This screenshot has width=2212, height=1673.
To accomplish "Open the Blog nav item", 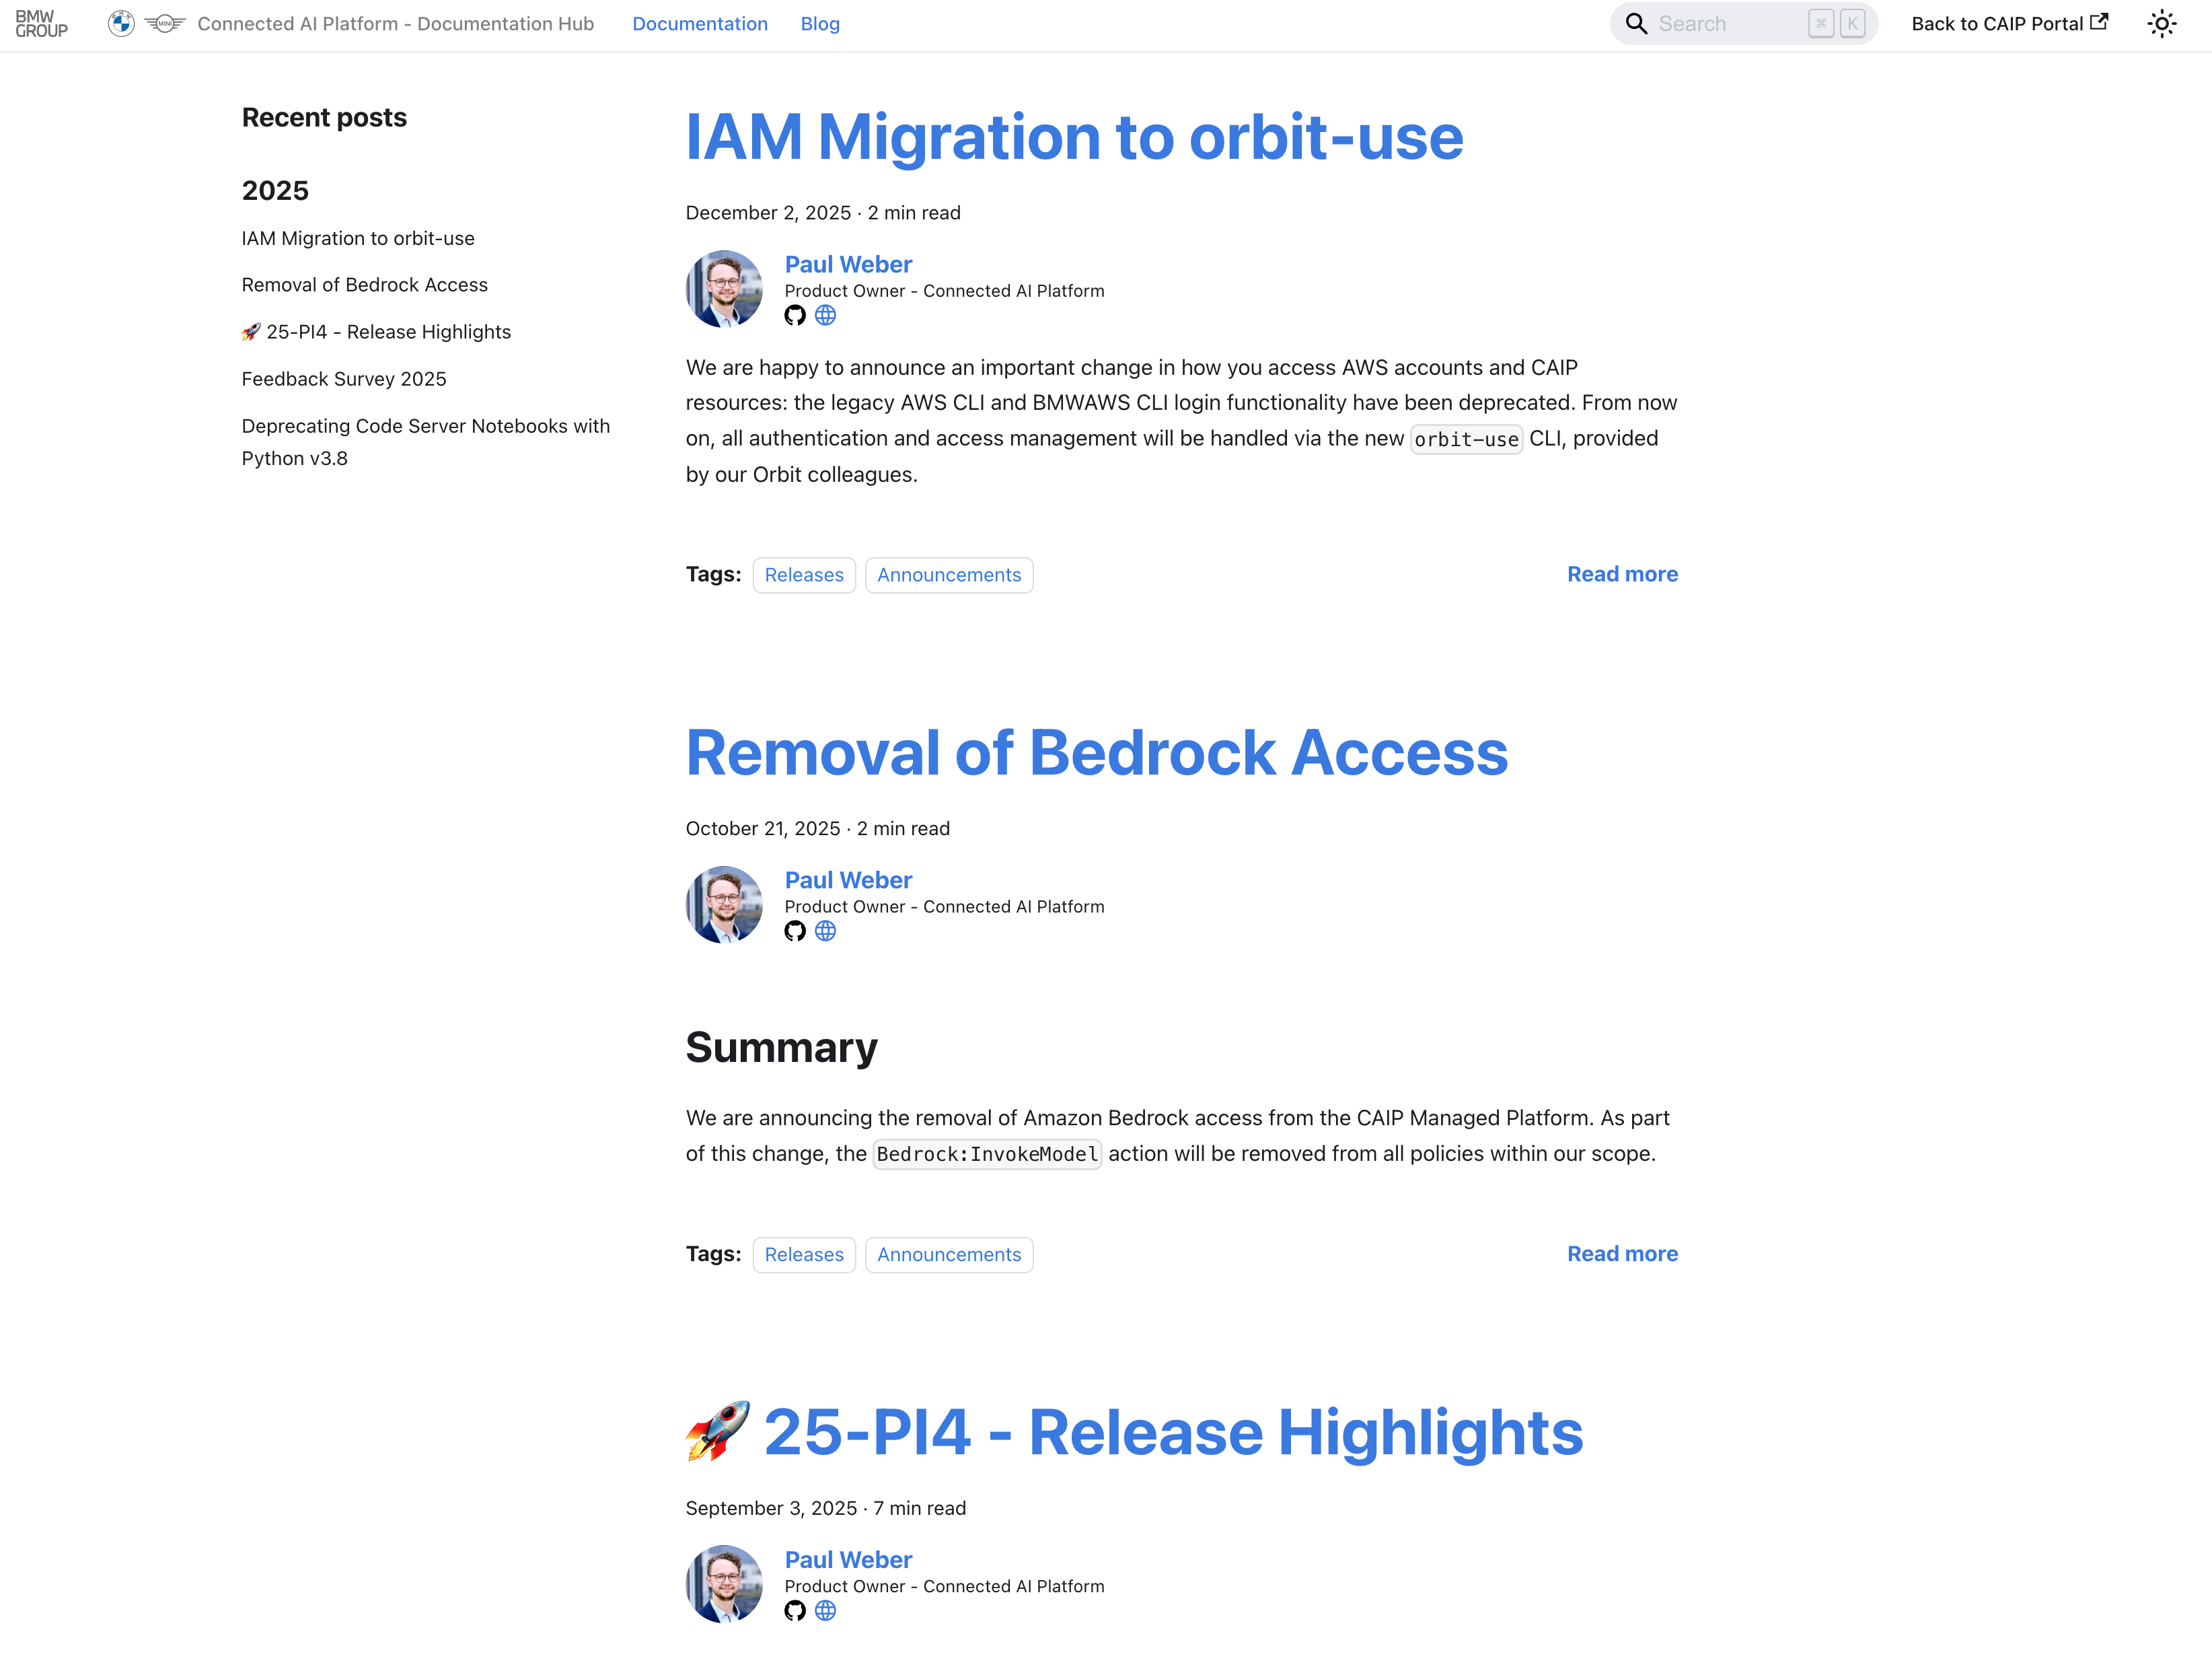I will point(820,24).
